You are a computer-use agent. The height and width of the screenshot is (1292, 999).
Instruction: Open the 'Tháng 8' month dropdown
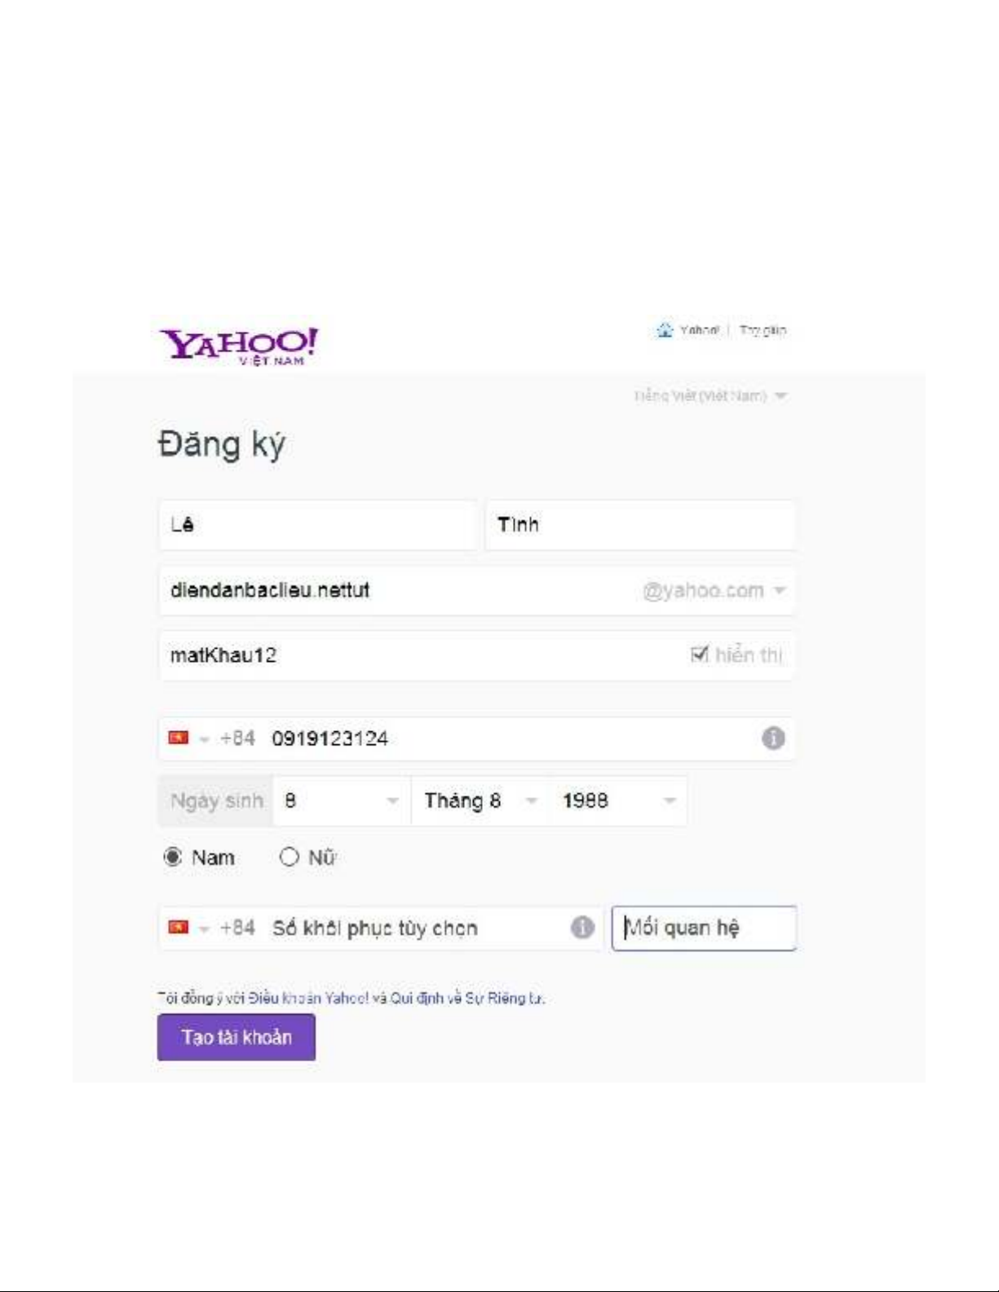click(480, 801)
